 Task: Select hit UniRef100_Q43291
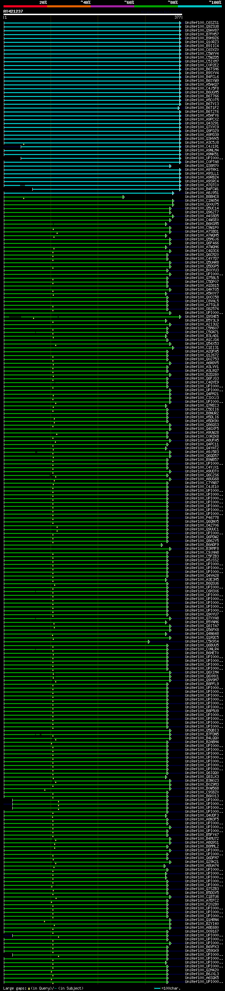pyautogui.click(x=201, y=123)
